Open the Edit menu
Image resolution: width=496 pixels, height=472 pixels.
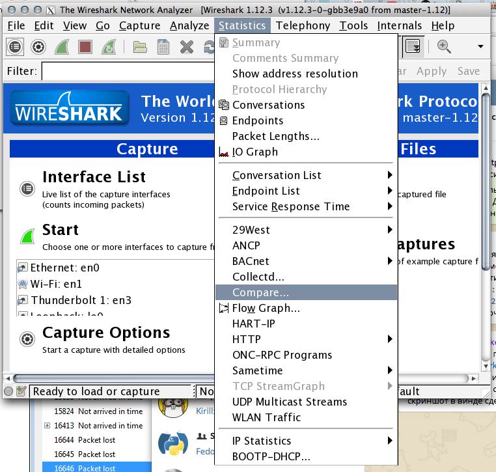(44, 25)
